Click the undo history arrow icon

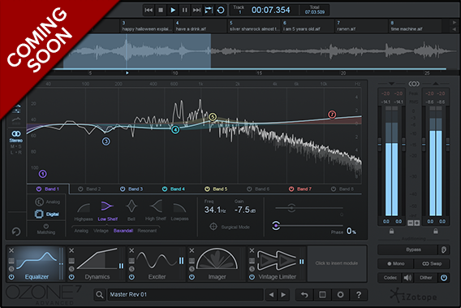(304, 294)
